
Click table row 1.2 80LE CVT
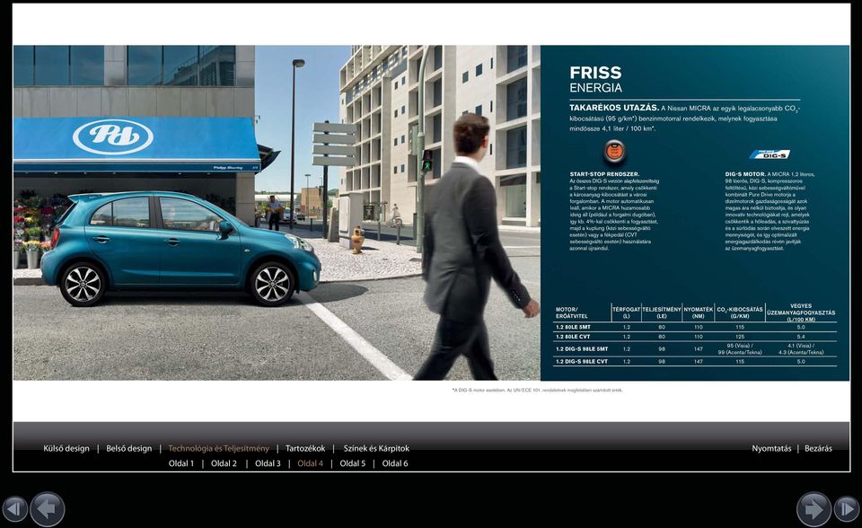(695, 336)
